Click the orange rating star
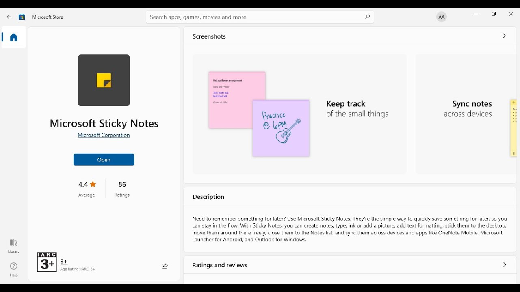This screenshot has width=520, height=292. tap(93, 184)
